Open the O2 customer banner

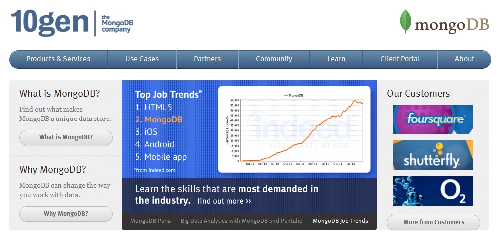[x=433, y=191]
